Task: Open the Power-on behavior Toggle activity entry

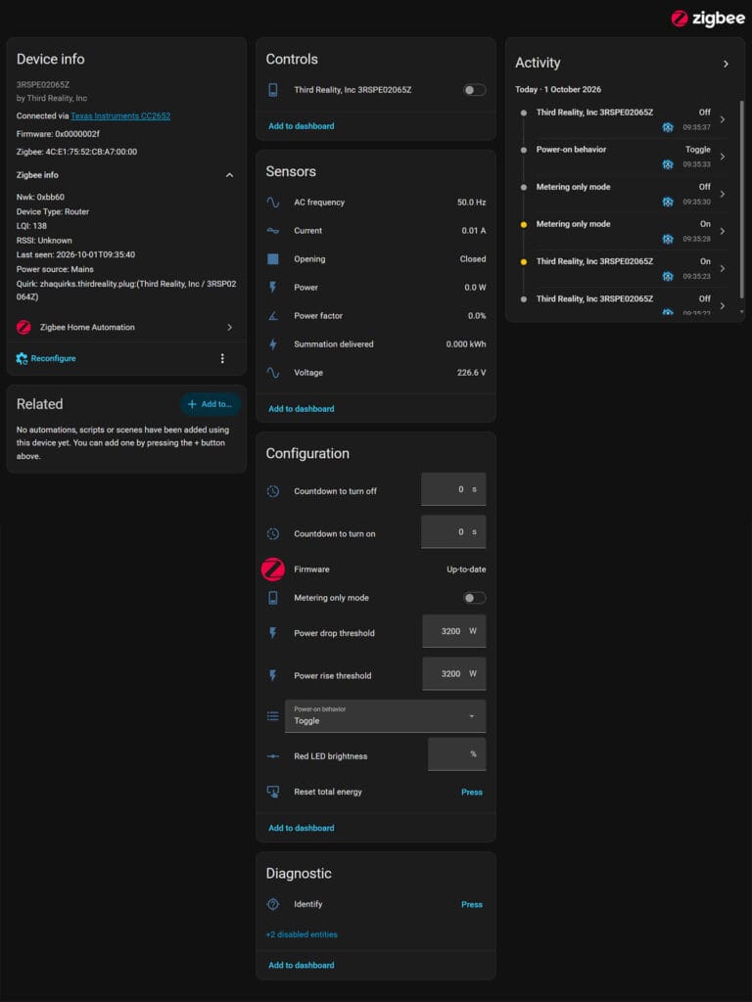Action: pyautogui.click(x=624, y=157)
